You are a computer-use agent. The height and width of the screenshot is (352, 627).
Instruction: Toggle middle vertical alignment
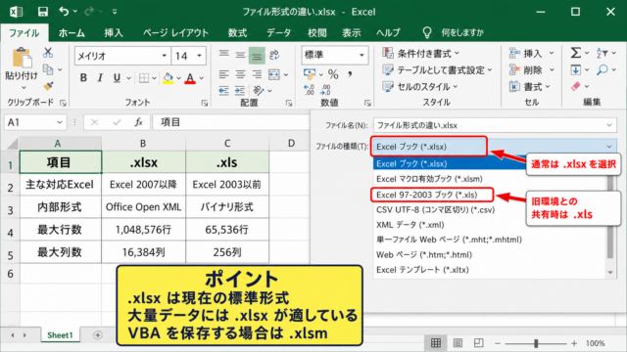point(240,55)
